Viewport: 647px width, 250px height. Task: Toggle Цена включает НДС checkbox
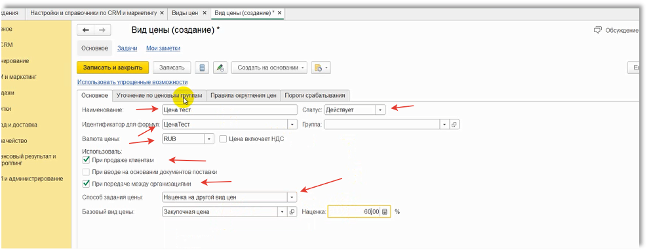[223, 139]
